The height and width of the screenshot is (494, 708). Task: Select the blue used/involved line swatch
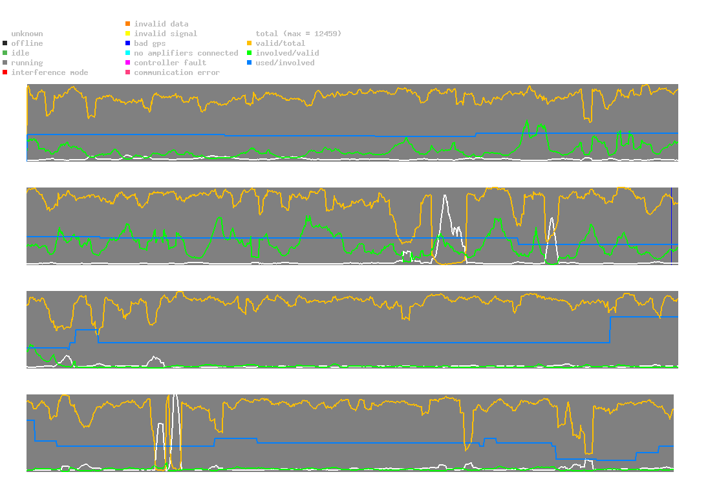coord(249,63)
